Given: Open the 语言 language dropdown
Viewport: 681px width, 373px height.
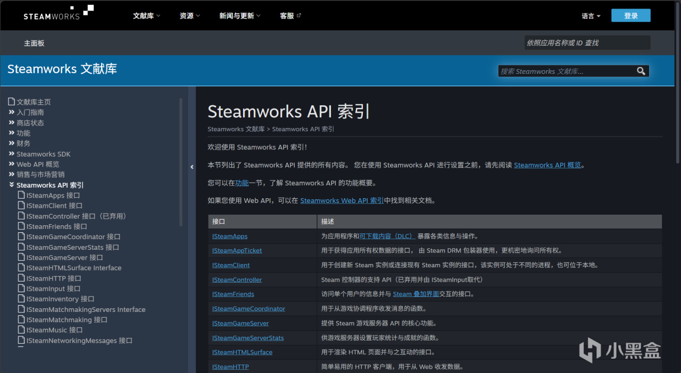Looking at the screenshot, I should click(591, 16).
